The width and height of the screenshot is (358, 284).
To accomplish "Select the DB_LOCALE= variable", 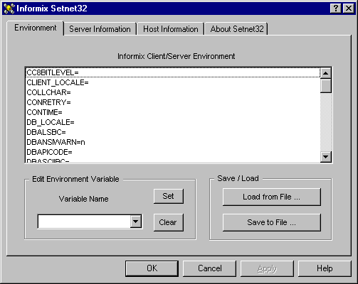I will point(173,122).
